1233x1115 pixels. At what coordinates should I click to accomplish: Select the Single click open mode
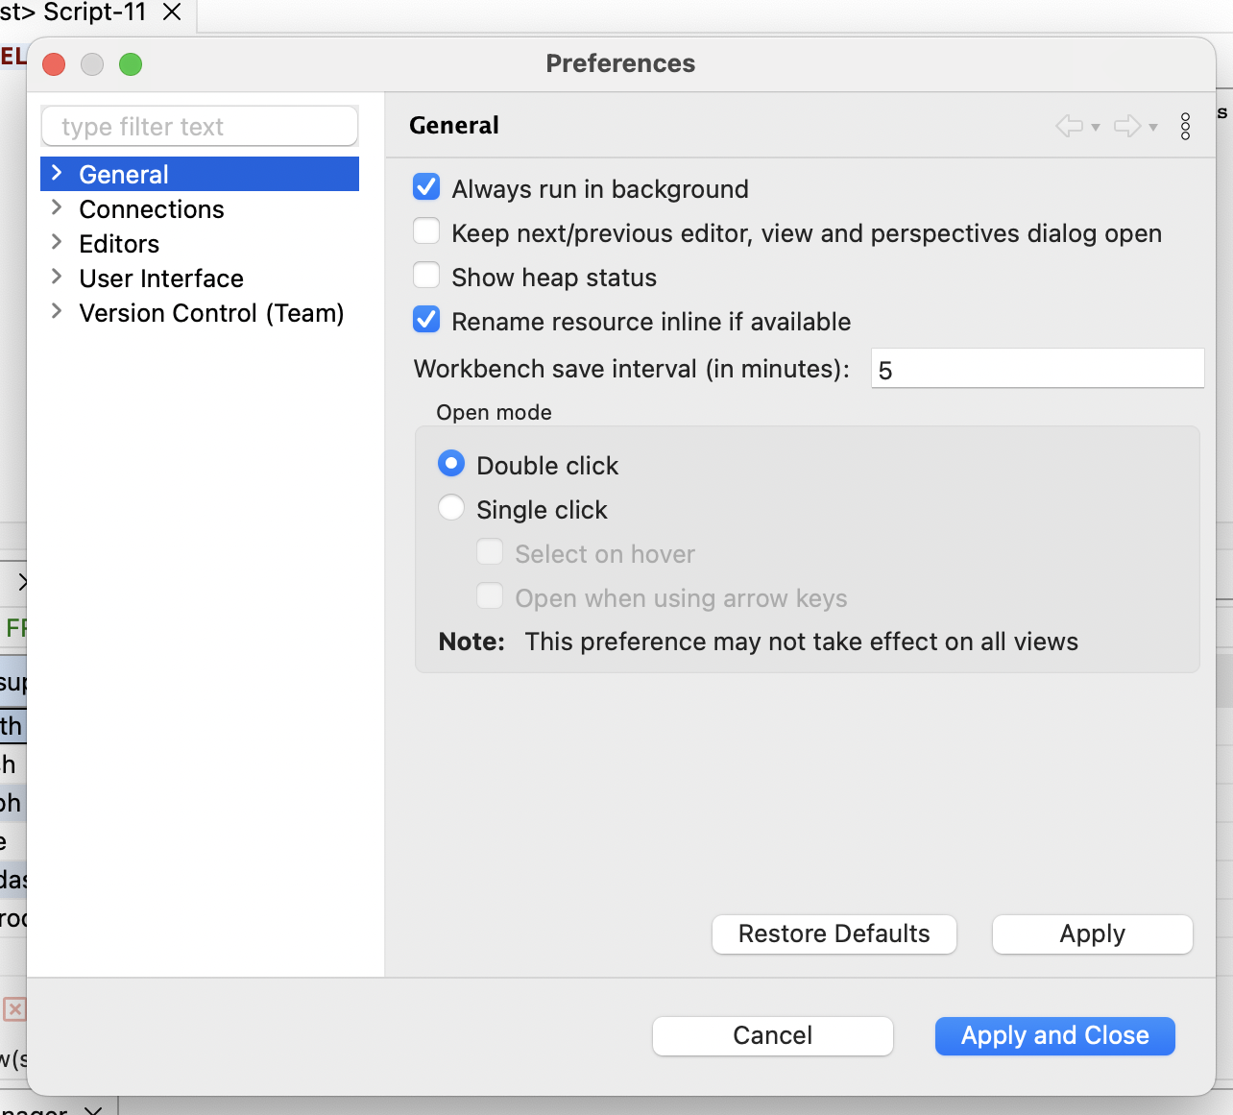(x=451, y=509)
